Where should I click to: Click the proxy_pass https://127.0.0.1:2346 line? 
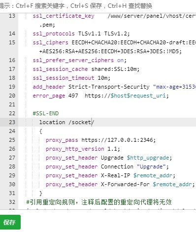coord(100,140)
